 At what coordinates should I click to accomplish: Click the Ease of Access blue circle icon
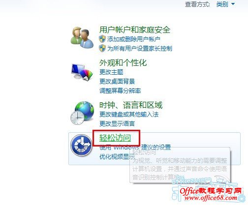click(81, 145)
